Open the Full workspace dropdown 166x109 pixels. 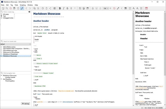tap(106, 8)
